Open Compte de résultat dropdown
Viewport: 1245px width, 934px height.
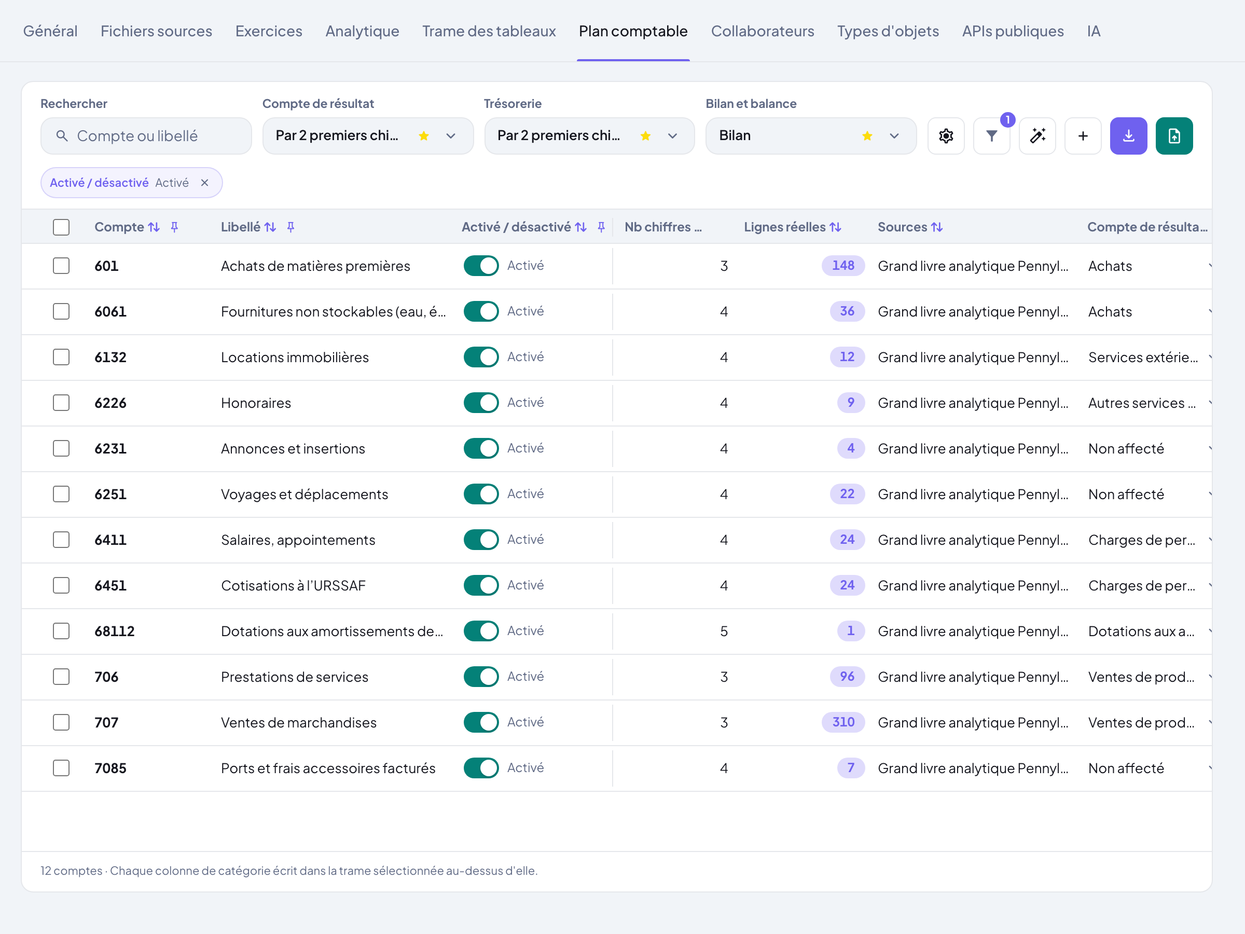tap(367, 135)
